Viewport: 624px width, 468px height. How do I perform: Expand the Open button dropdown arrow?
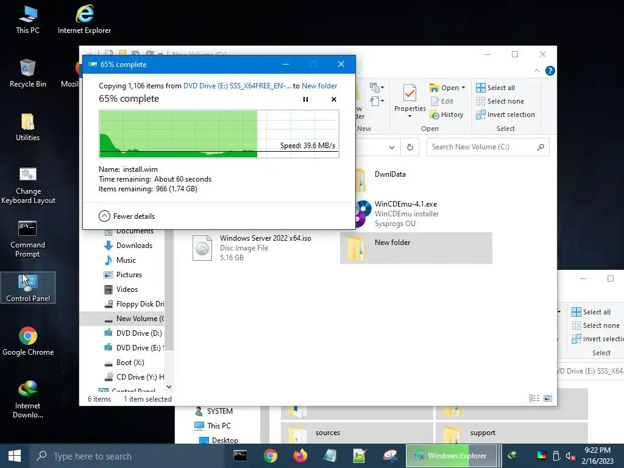pyautogui.click(x=463, y=88)
